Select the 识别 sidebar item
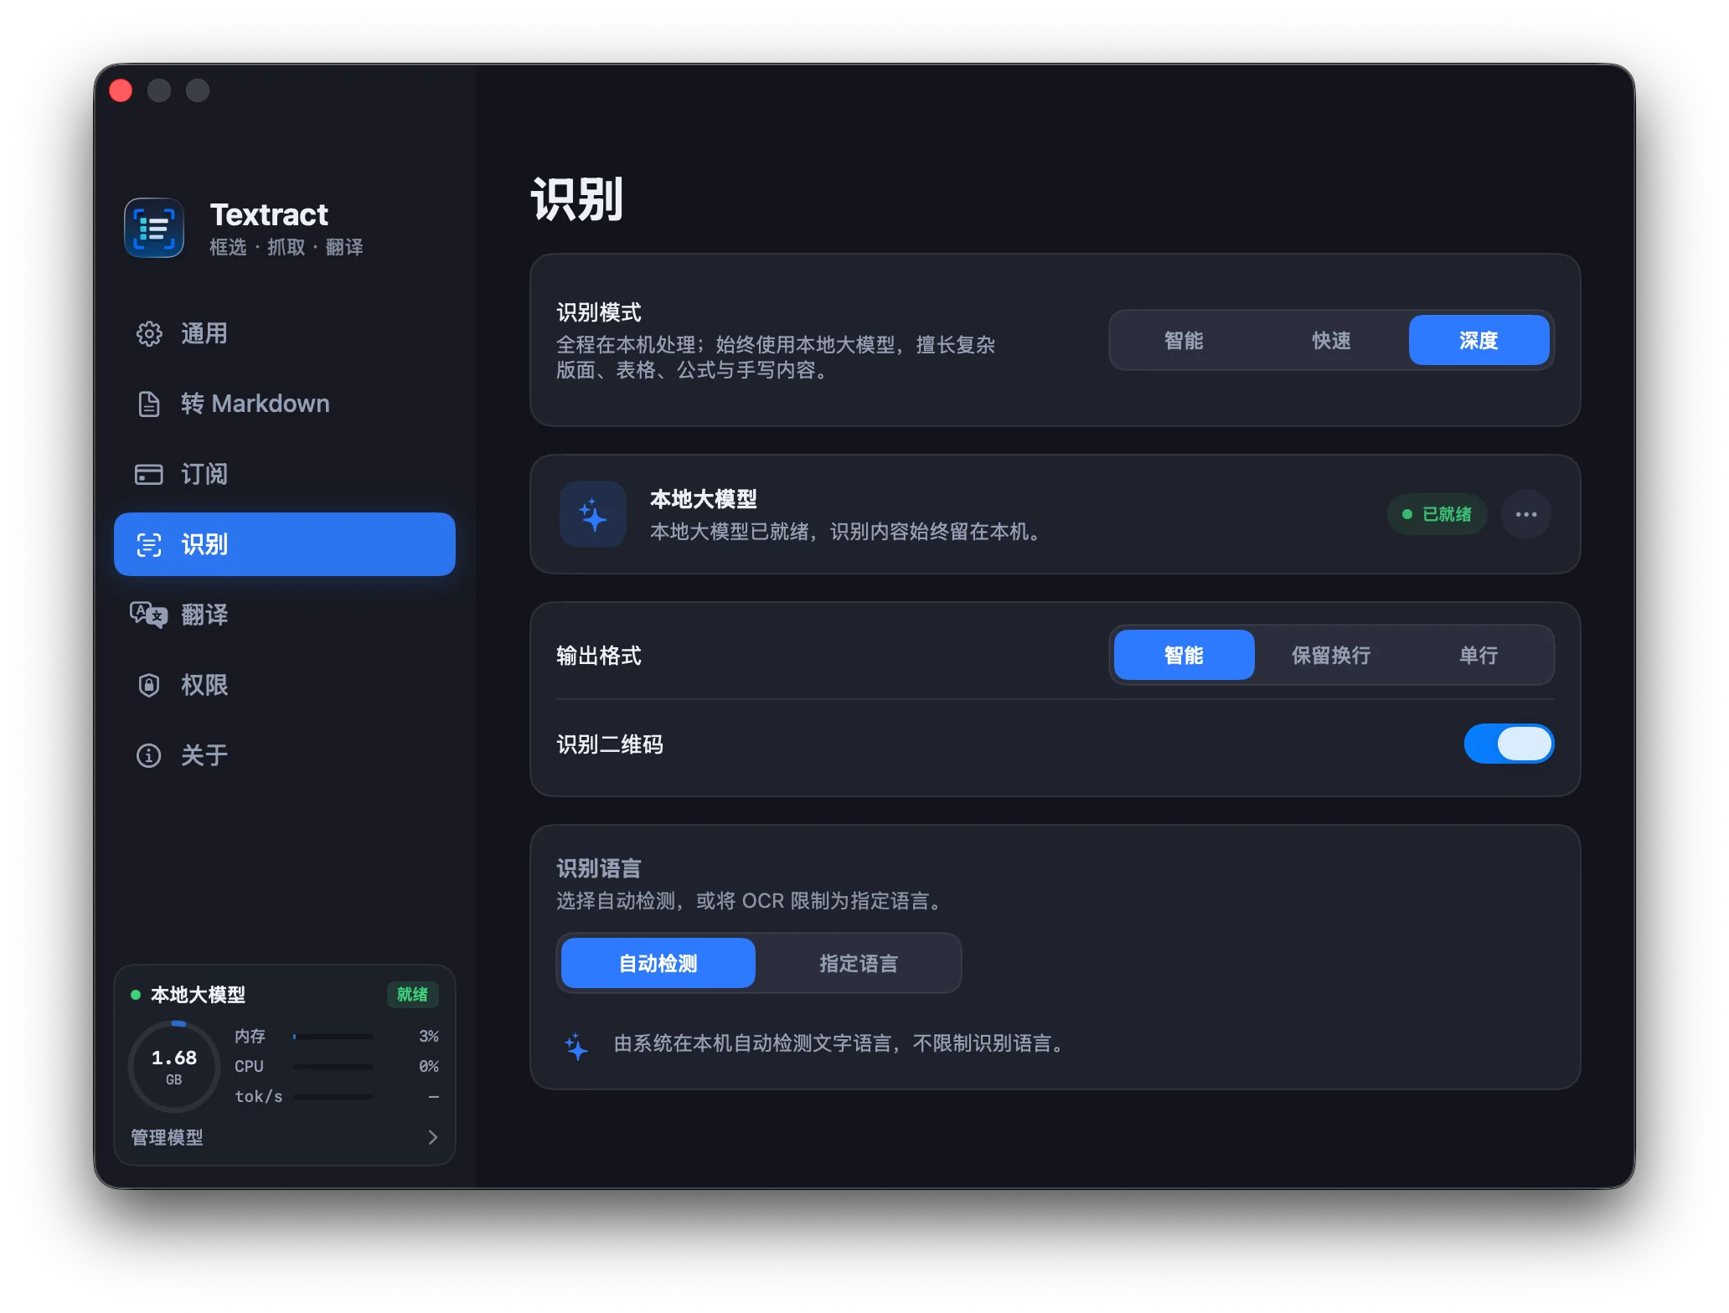This screenshot has height=1313, width=1729. [285, 544]
